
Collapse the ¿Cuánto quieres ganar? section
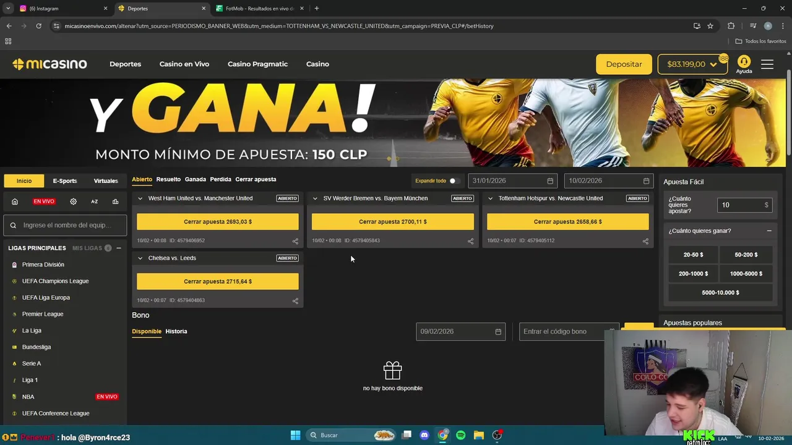(769, 231)
